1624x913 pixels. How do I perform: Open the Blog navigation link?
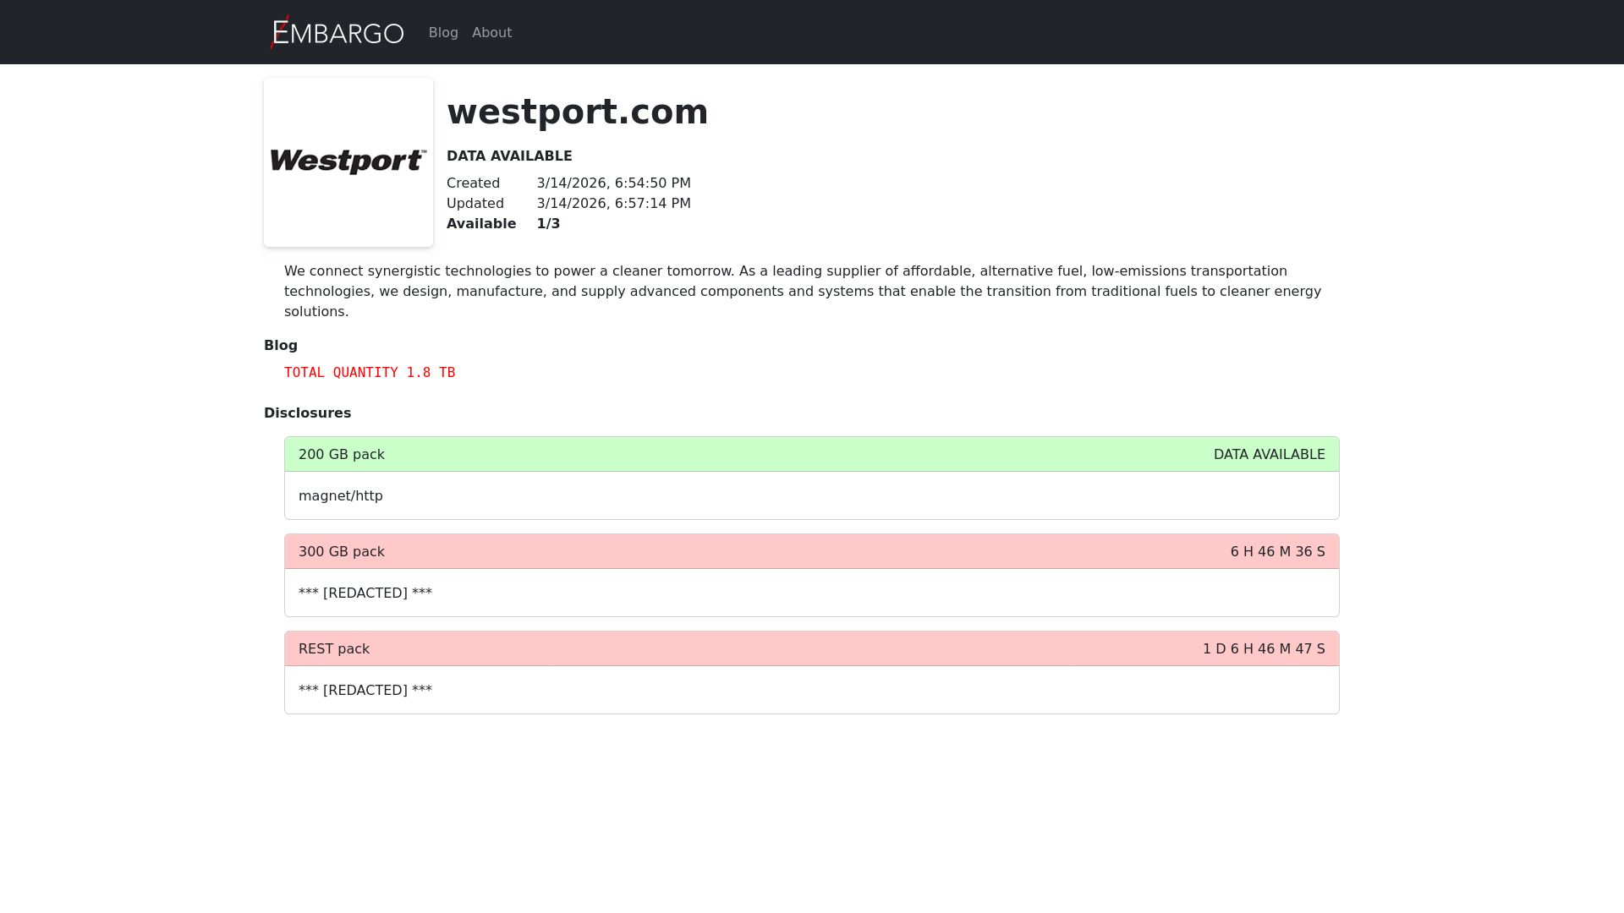pos(443,32)
